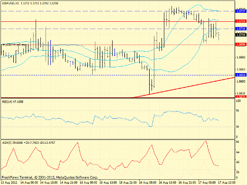
Task: Click the 86 value on ADX scale
Action: point(237,142)
